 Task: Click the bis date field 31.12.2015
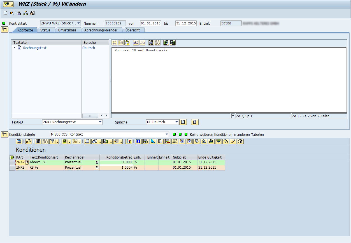pos(186,23)
